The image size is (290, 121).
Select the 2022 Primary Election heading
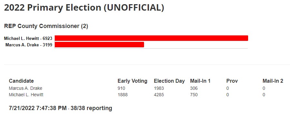coord(84,8)
